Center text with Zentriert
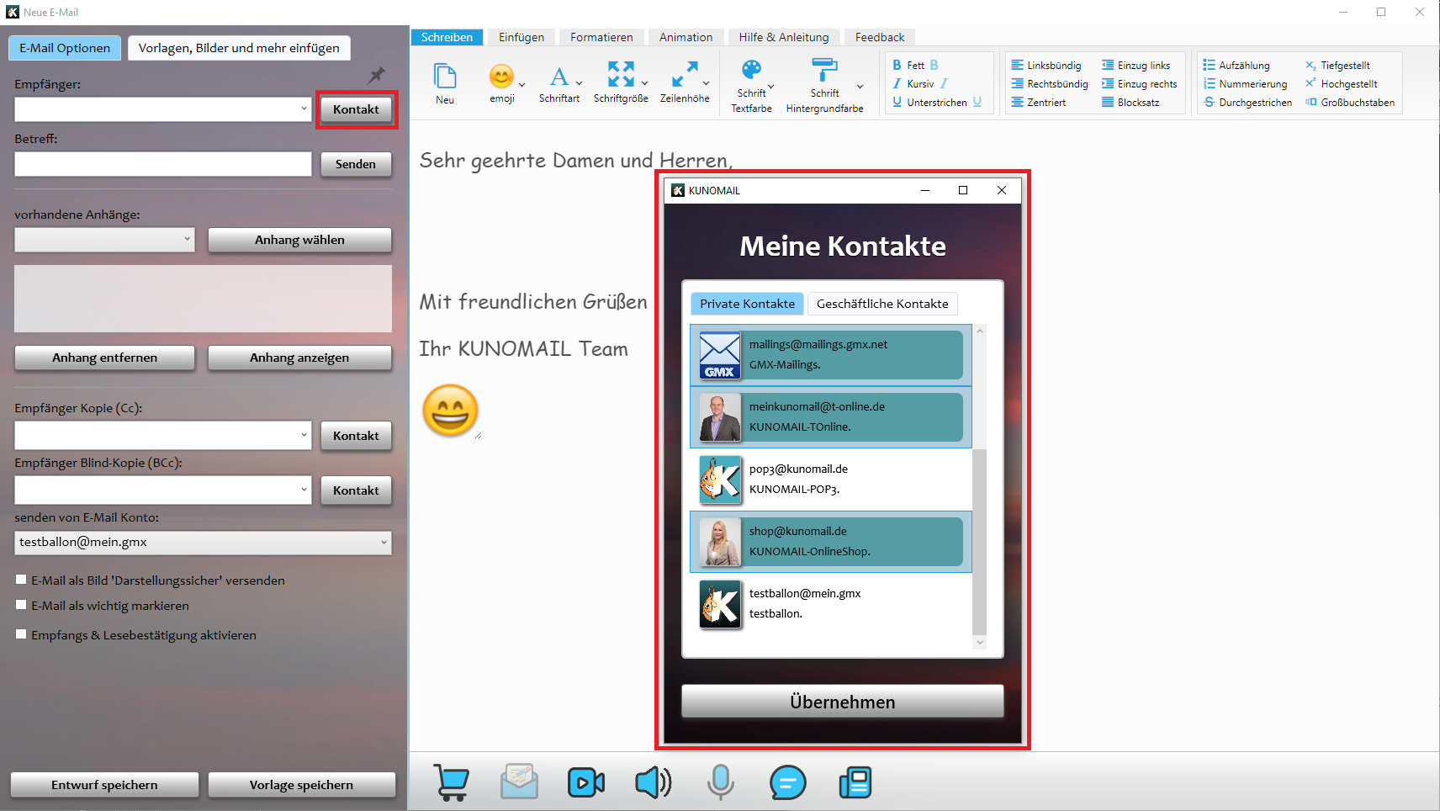 (x=1039, y=102)
